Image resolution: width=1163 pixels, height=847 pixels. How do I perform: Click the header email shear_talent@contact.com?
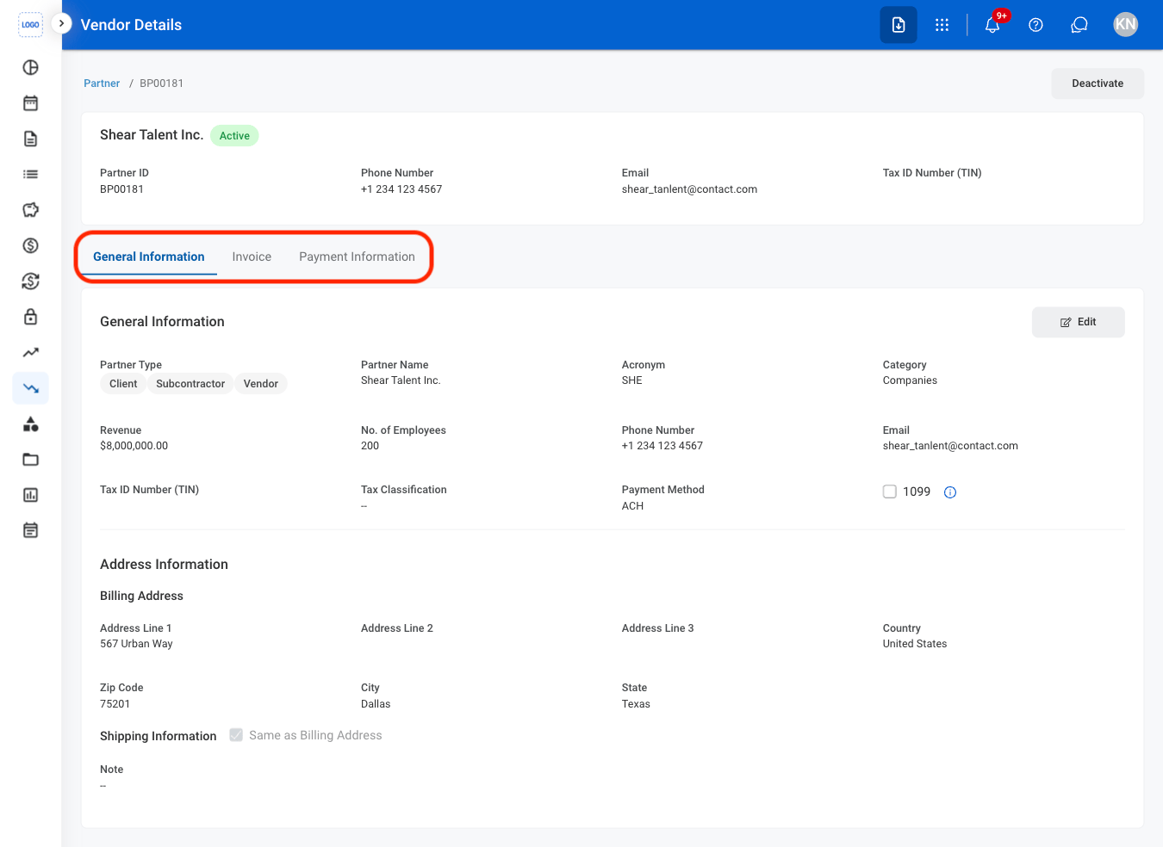[x=689, y=189]
